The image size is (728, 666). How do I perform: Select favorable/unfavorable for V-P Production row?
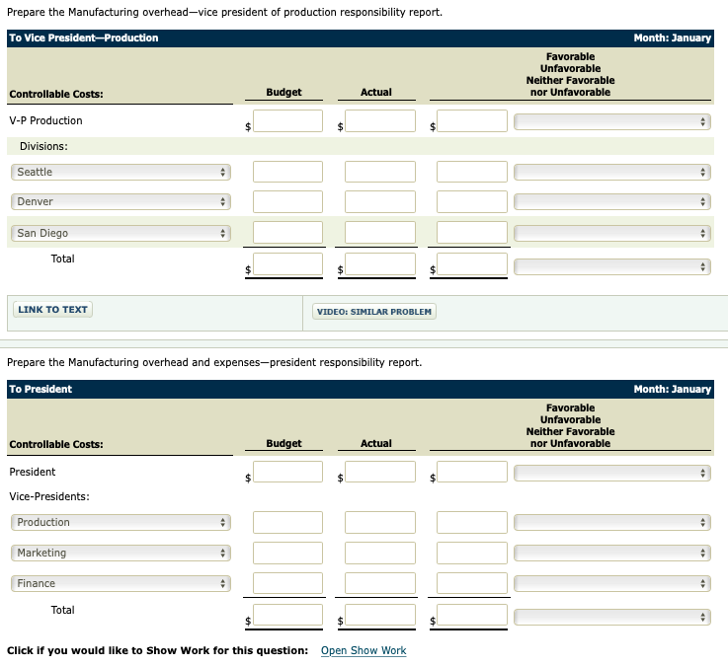(x=611, y=122)
